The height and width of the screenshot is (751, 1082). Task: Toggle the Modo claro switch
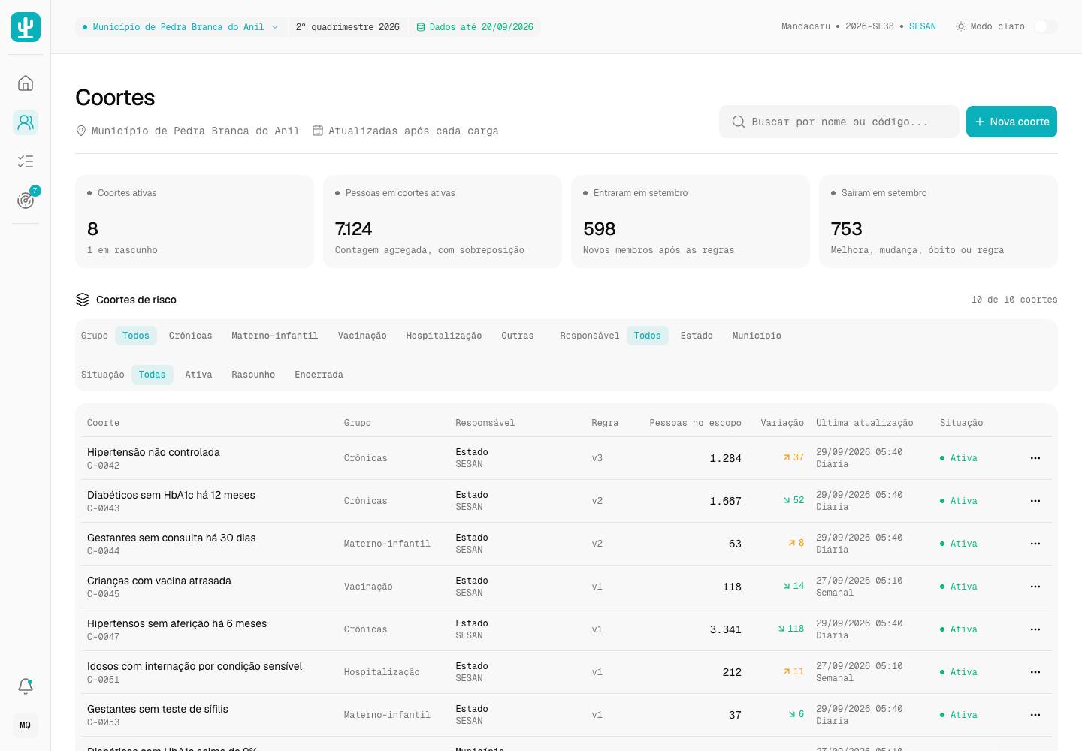[x=1045, y=26]
